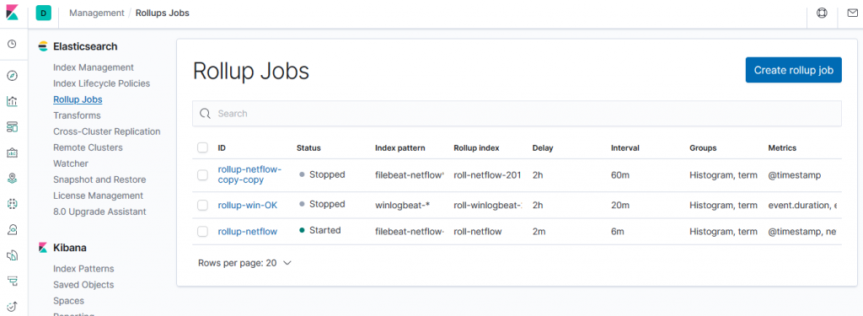Open 8.0 Upgrade Assistant
Screen dimensions: 863x316
(x=99, y=212)
